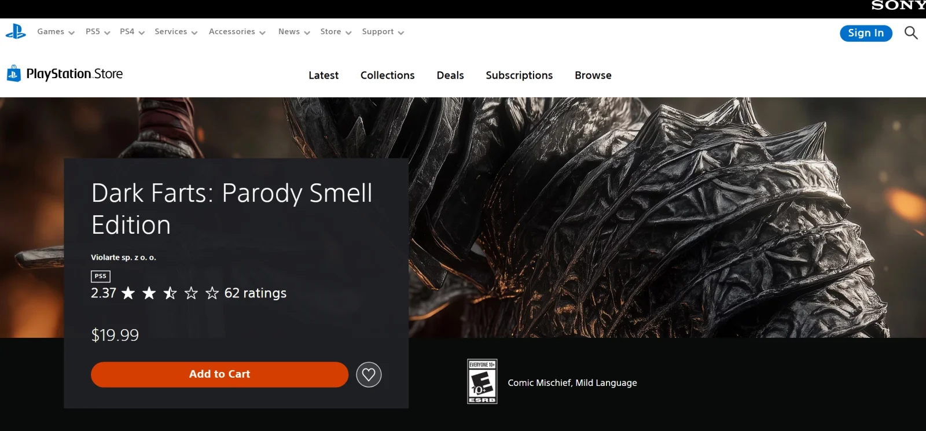
Task: Click publisher name Violarte sp. z o. o.
Action: pos(123,257)
